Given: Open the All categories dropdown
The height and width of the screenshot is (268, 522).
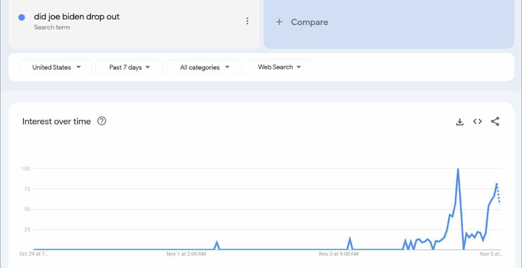Looking at the screenshot, I should [204, 67].
